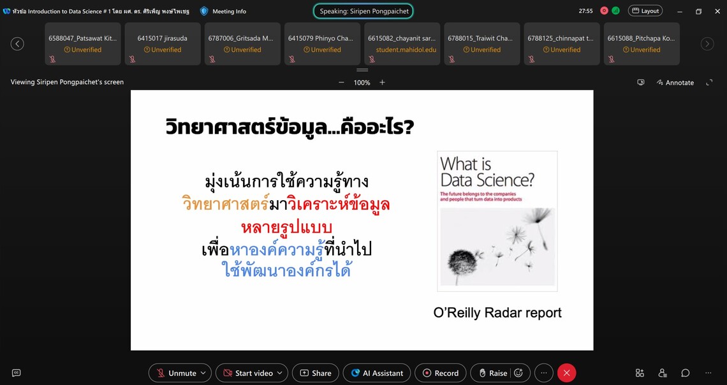The height and width of the screenshot is (385, 727).
Task: Zoom in on shared screen with plus
Action: tap(382, 82)
